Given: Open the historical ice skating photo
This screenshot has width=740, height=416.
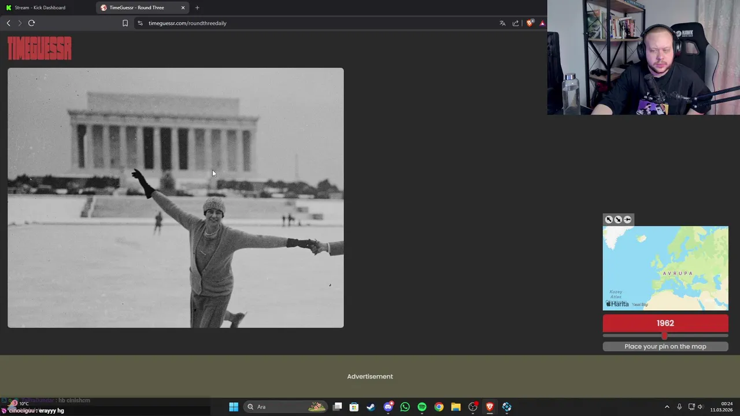Looking at the screenshot, I should point(176,198).
